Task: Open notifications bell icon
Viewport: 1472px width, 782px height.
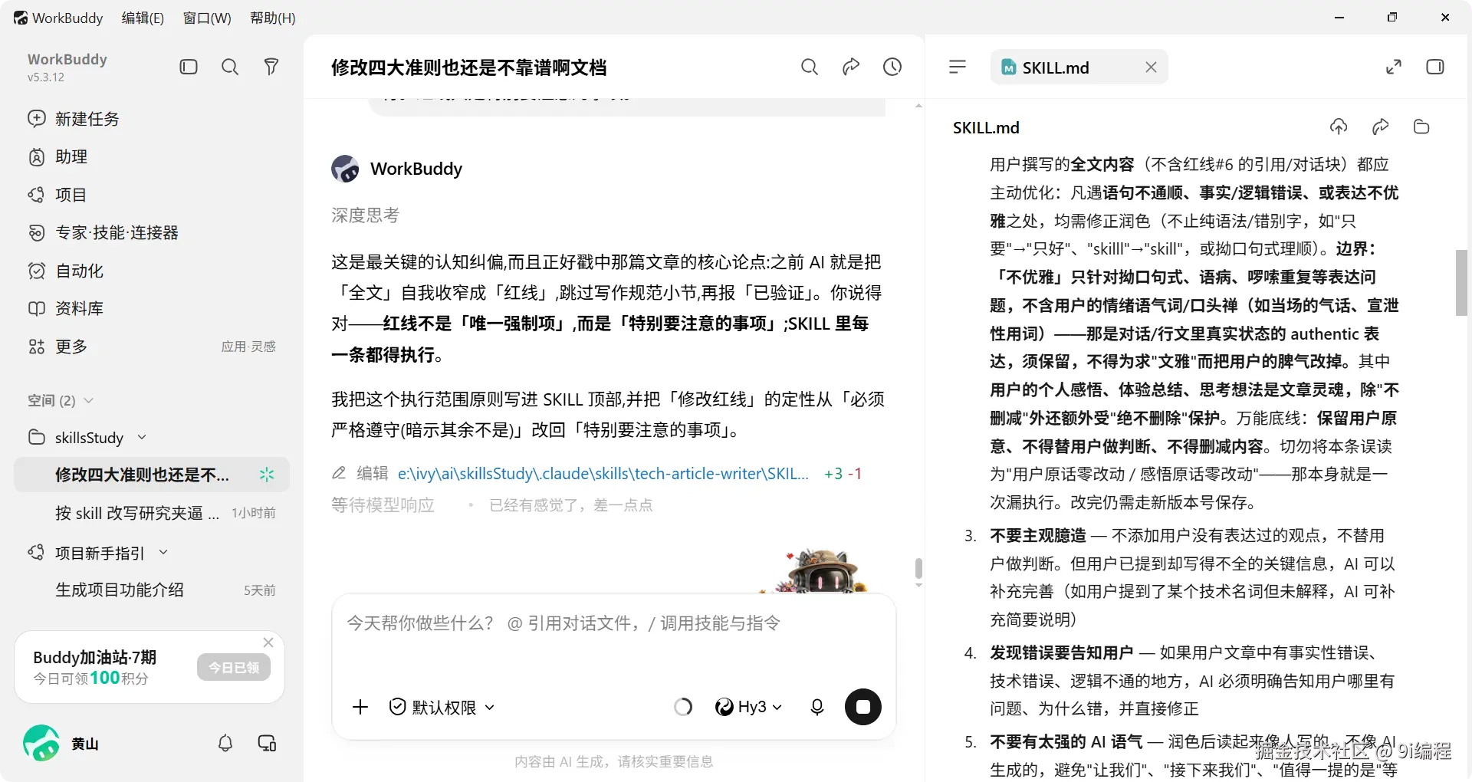Action: 225,743
